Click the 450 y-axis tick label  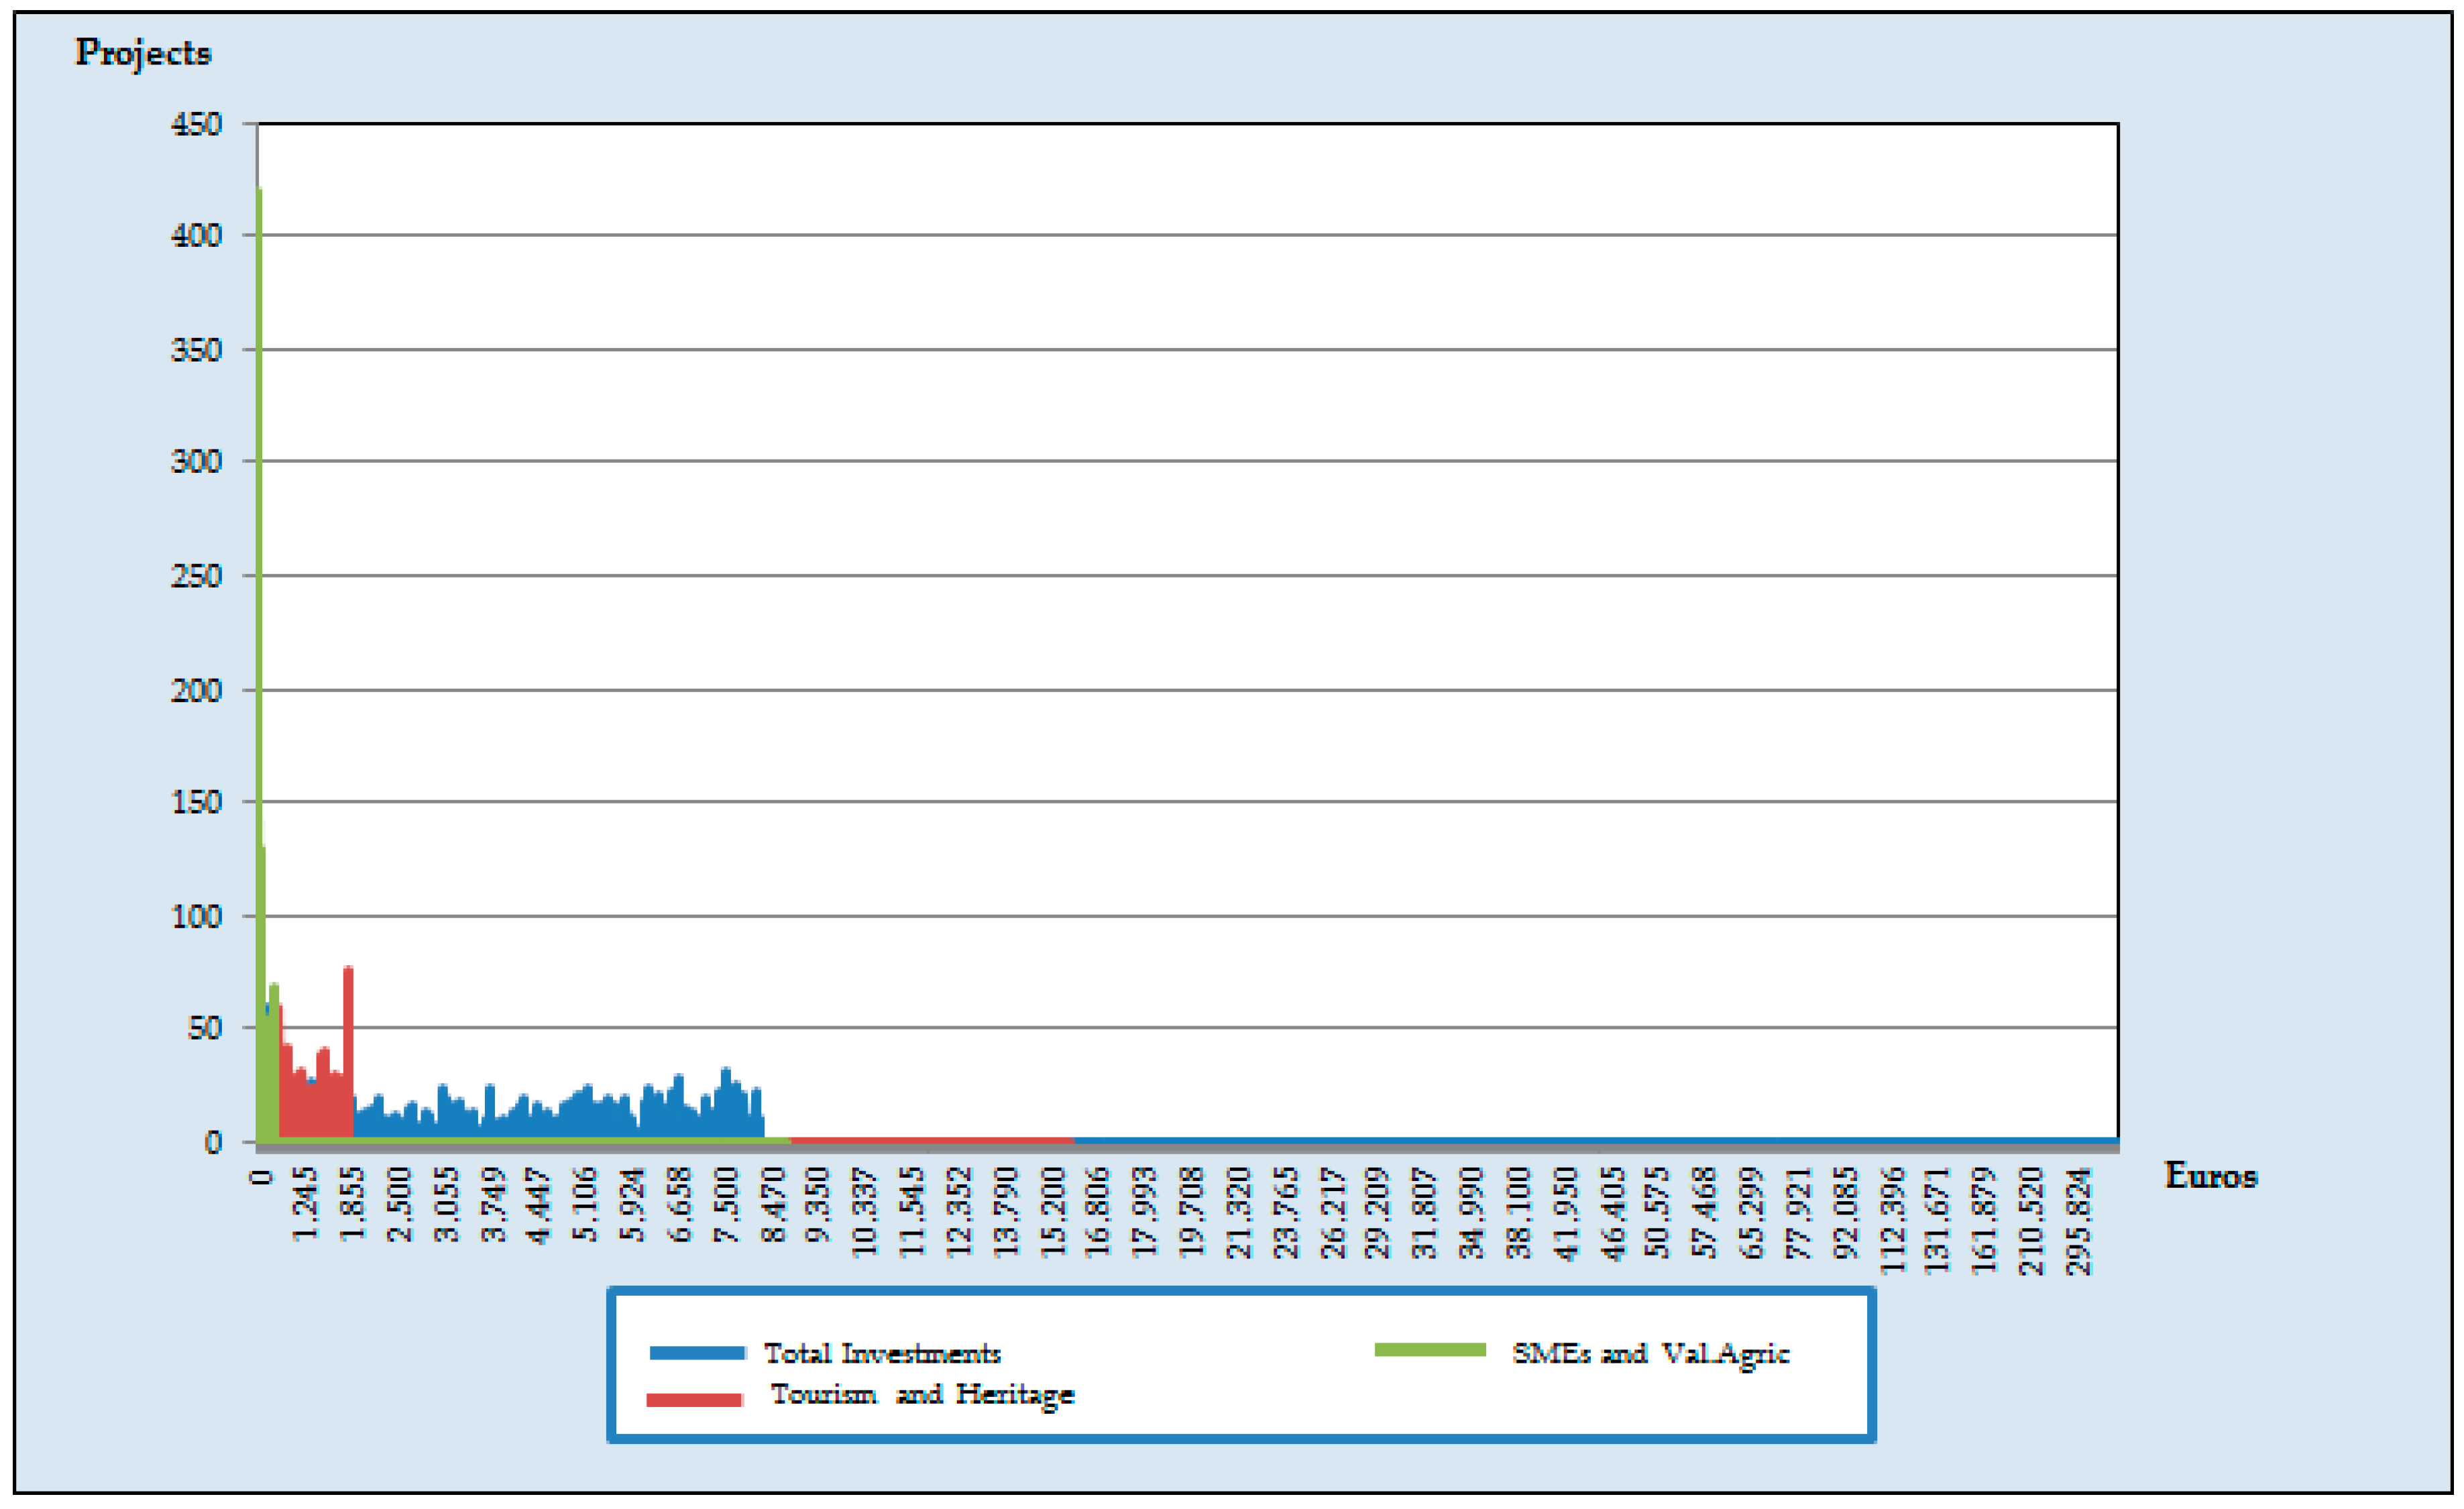pyautogui.click(x=196, y=125)
